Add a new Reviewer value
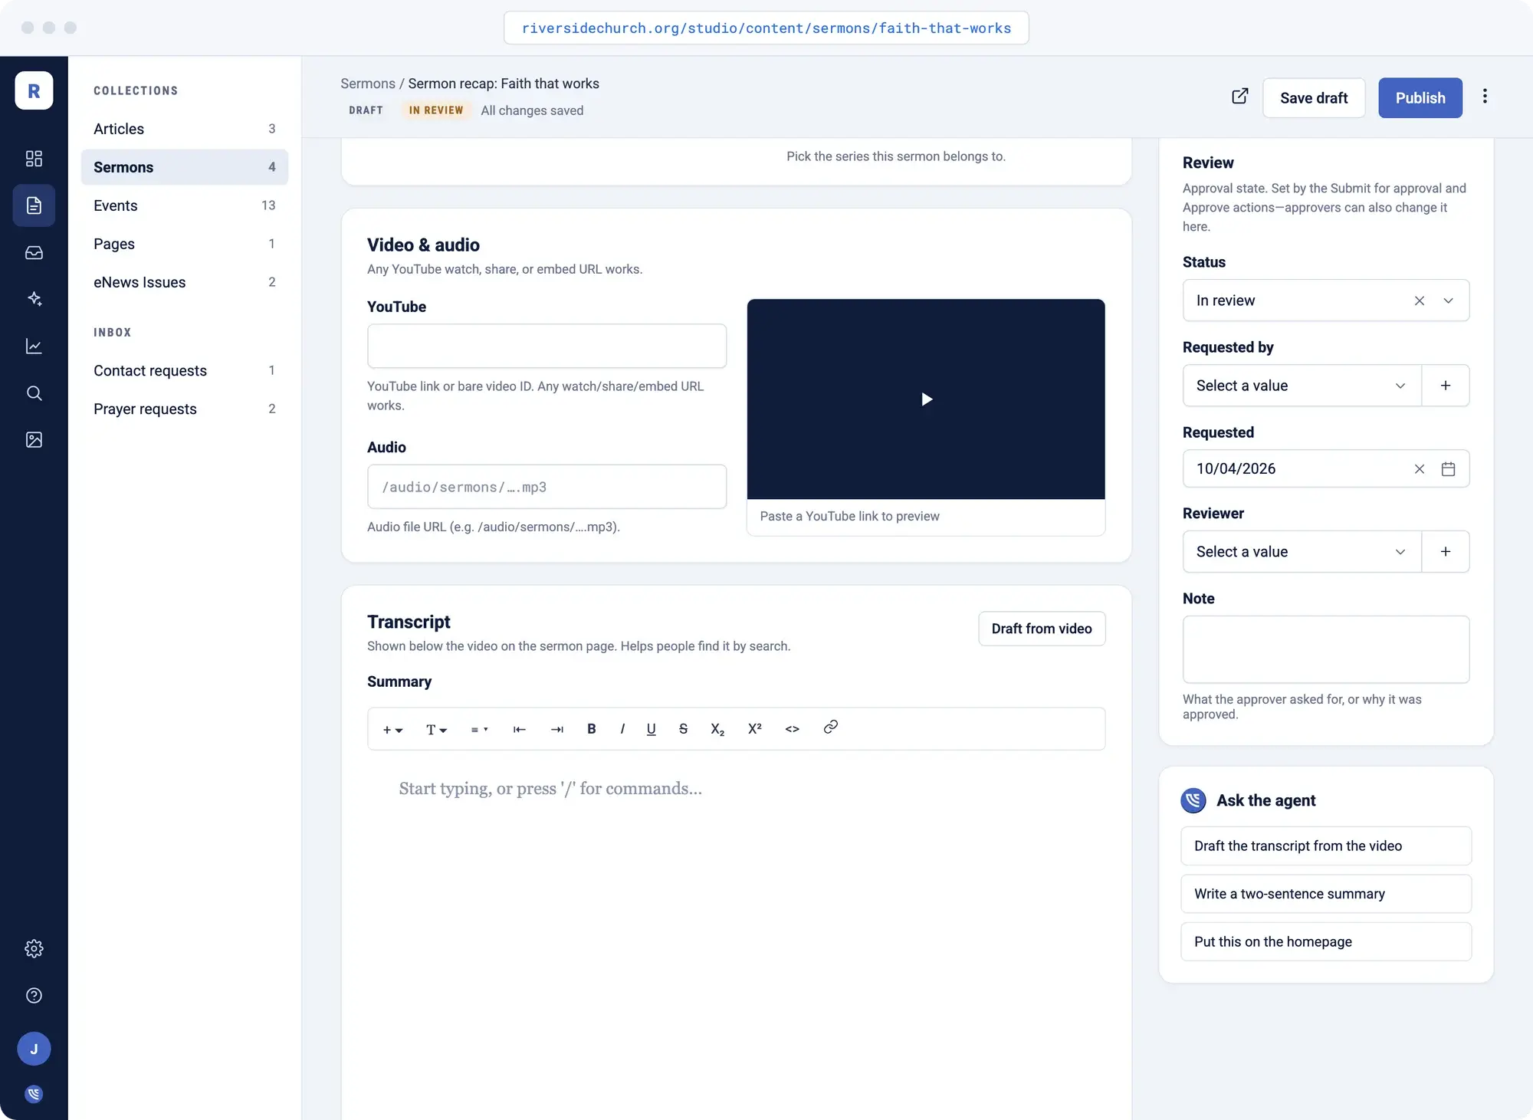 click(x=1446, y=552)
